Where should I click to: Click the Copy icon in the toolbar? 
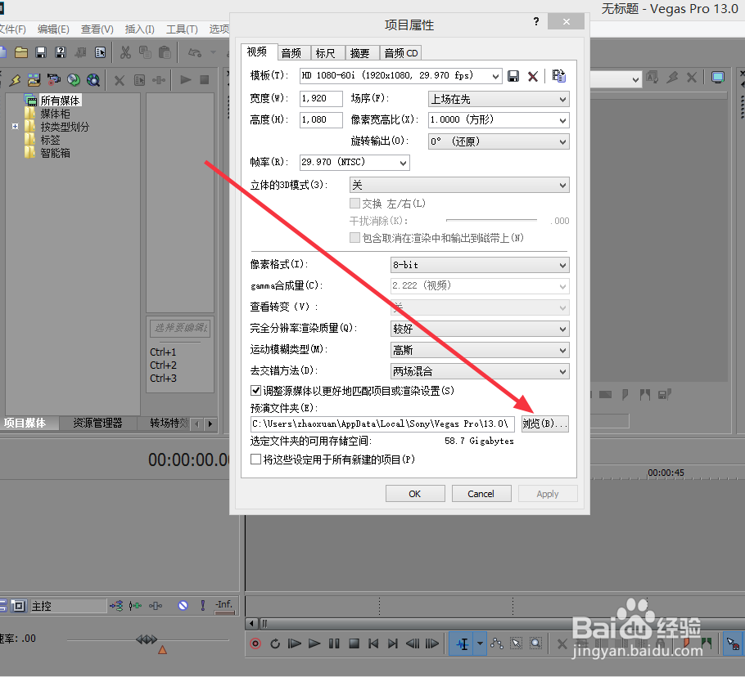pyautogui.click(x=145, y=52)
